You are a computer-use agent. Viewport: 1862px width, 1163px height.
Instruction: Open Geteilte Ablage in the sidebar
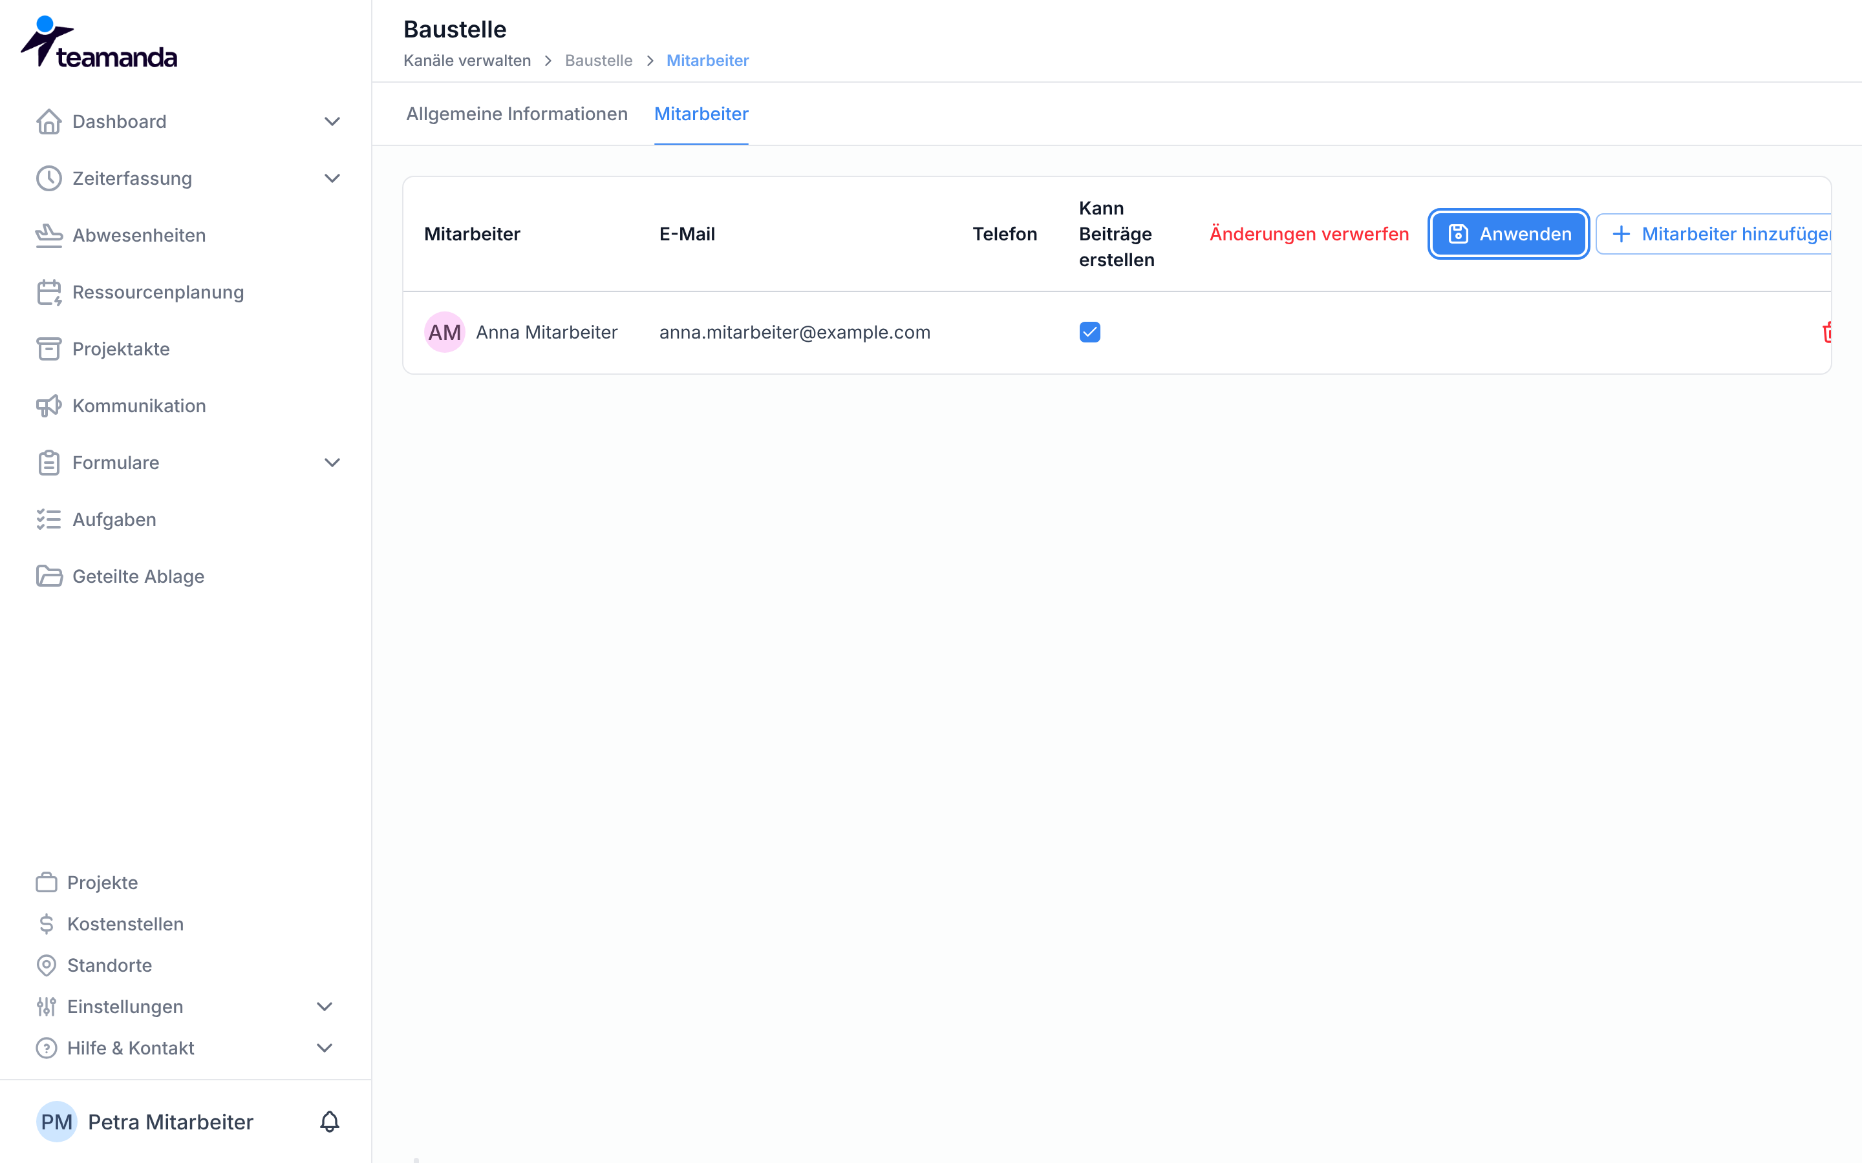(x=138, y=577)
